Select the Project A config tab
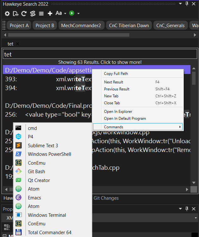Screen dimensions: 199x237 click(19, 25)
